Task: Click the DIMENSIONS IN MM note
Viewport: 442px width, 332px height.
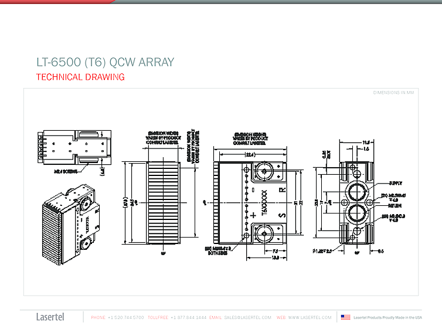Action: click(395, 93)
